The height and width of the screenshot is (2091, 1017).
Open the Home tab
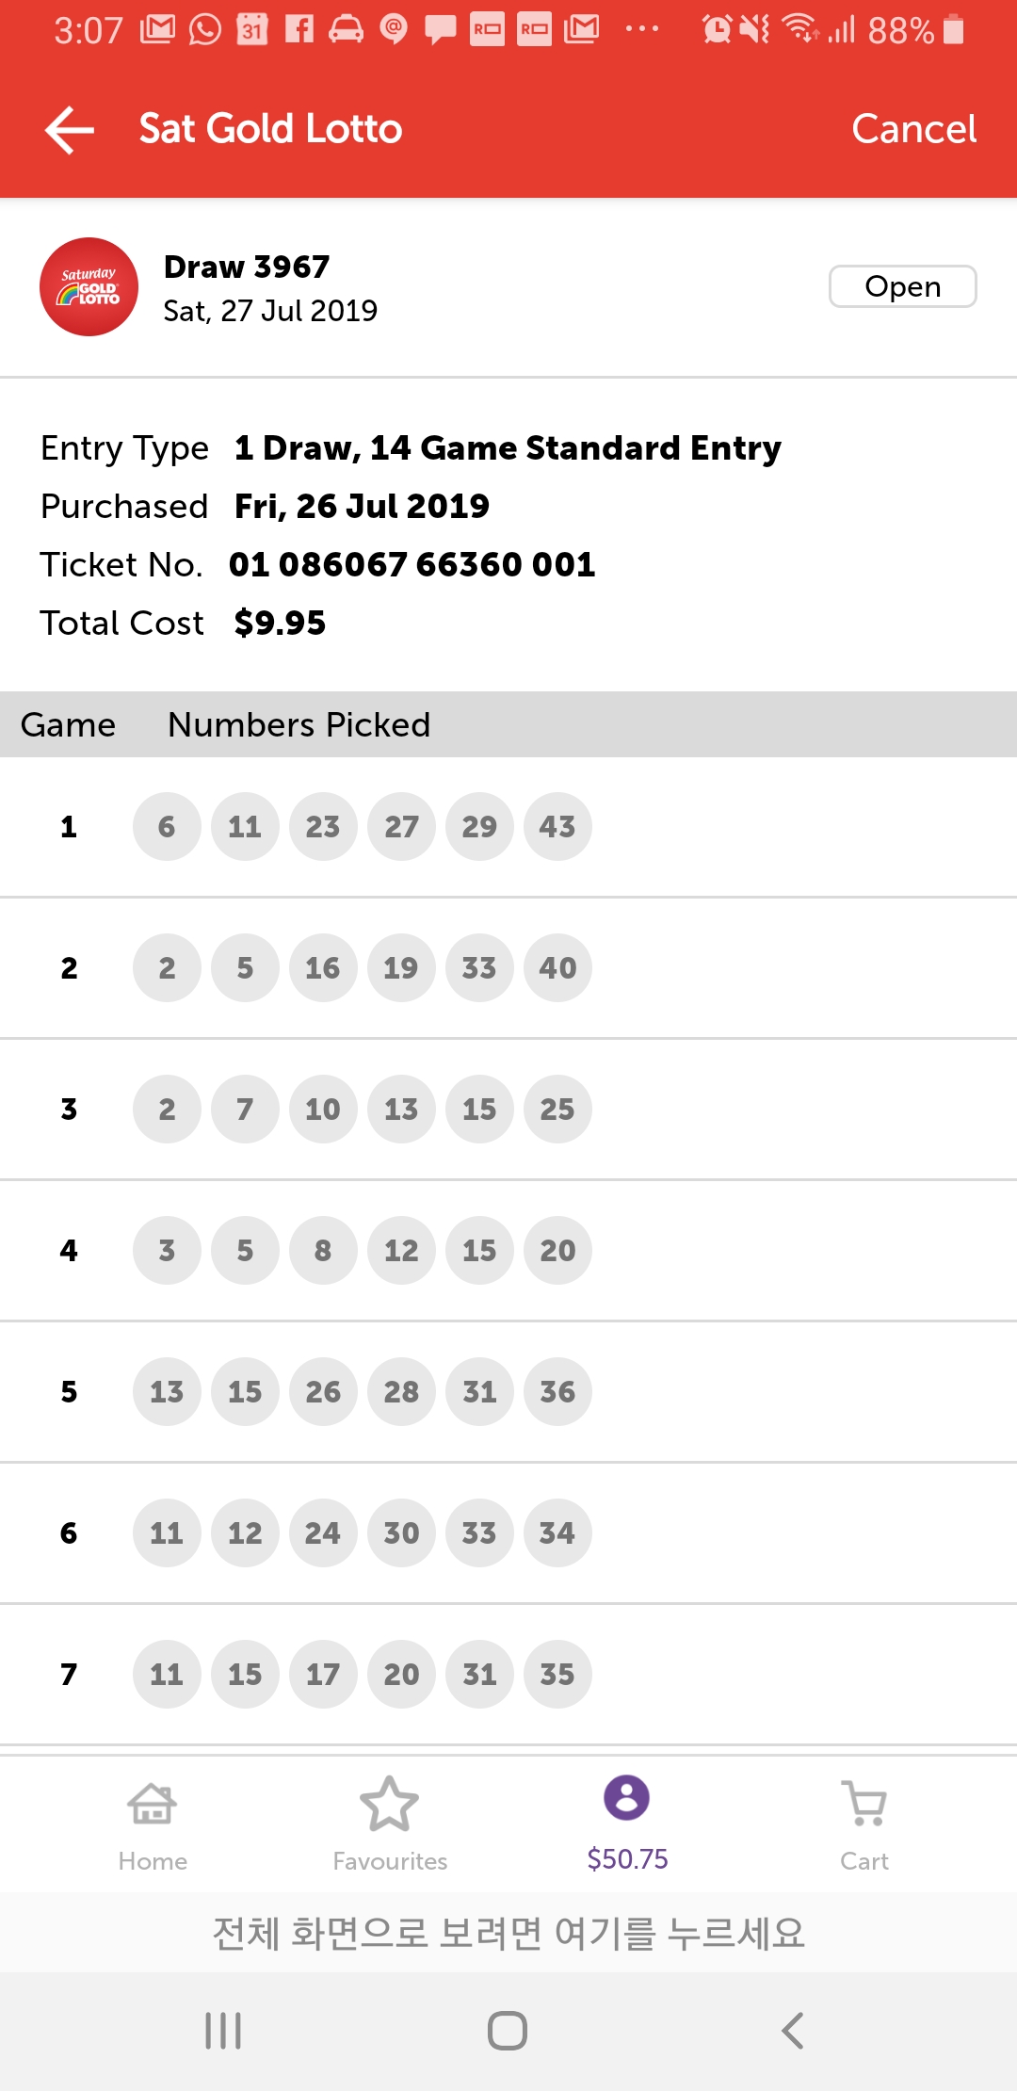pyautogui.click(x=153, y=1824)
